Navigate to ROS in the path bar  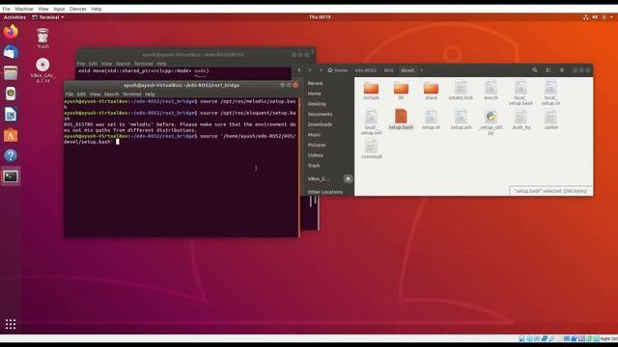click(x=388, y=70)
